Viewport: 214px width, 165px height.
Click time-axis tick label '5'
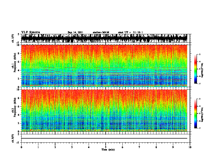pos(106,147)
